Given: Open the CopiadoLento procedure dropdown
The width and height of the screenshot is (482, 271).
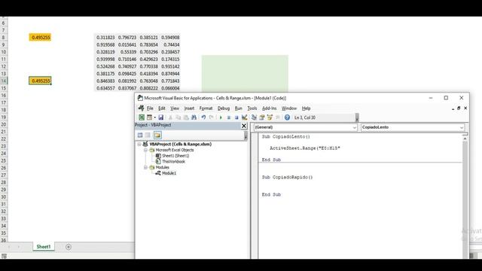Looking at the screenshot, I should pos(462,127).
